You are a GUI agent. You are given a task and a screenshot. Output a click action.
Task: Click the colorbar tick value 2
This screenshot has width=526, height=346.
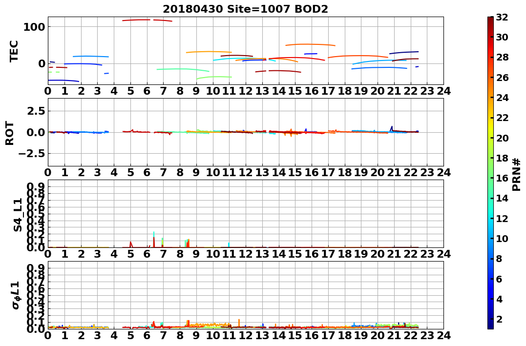(499, 319)
